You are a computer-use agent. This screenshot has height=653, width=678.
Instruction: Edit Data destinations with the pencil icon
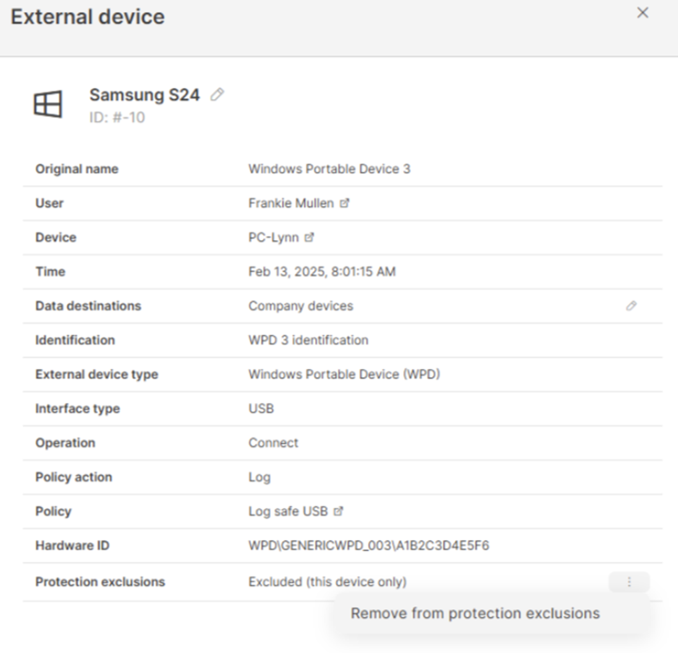(630, 306)
